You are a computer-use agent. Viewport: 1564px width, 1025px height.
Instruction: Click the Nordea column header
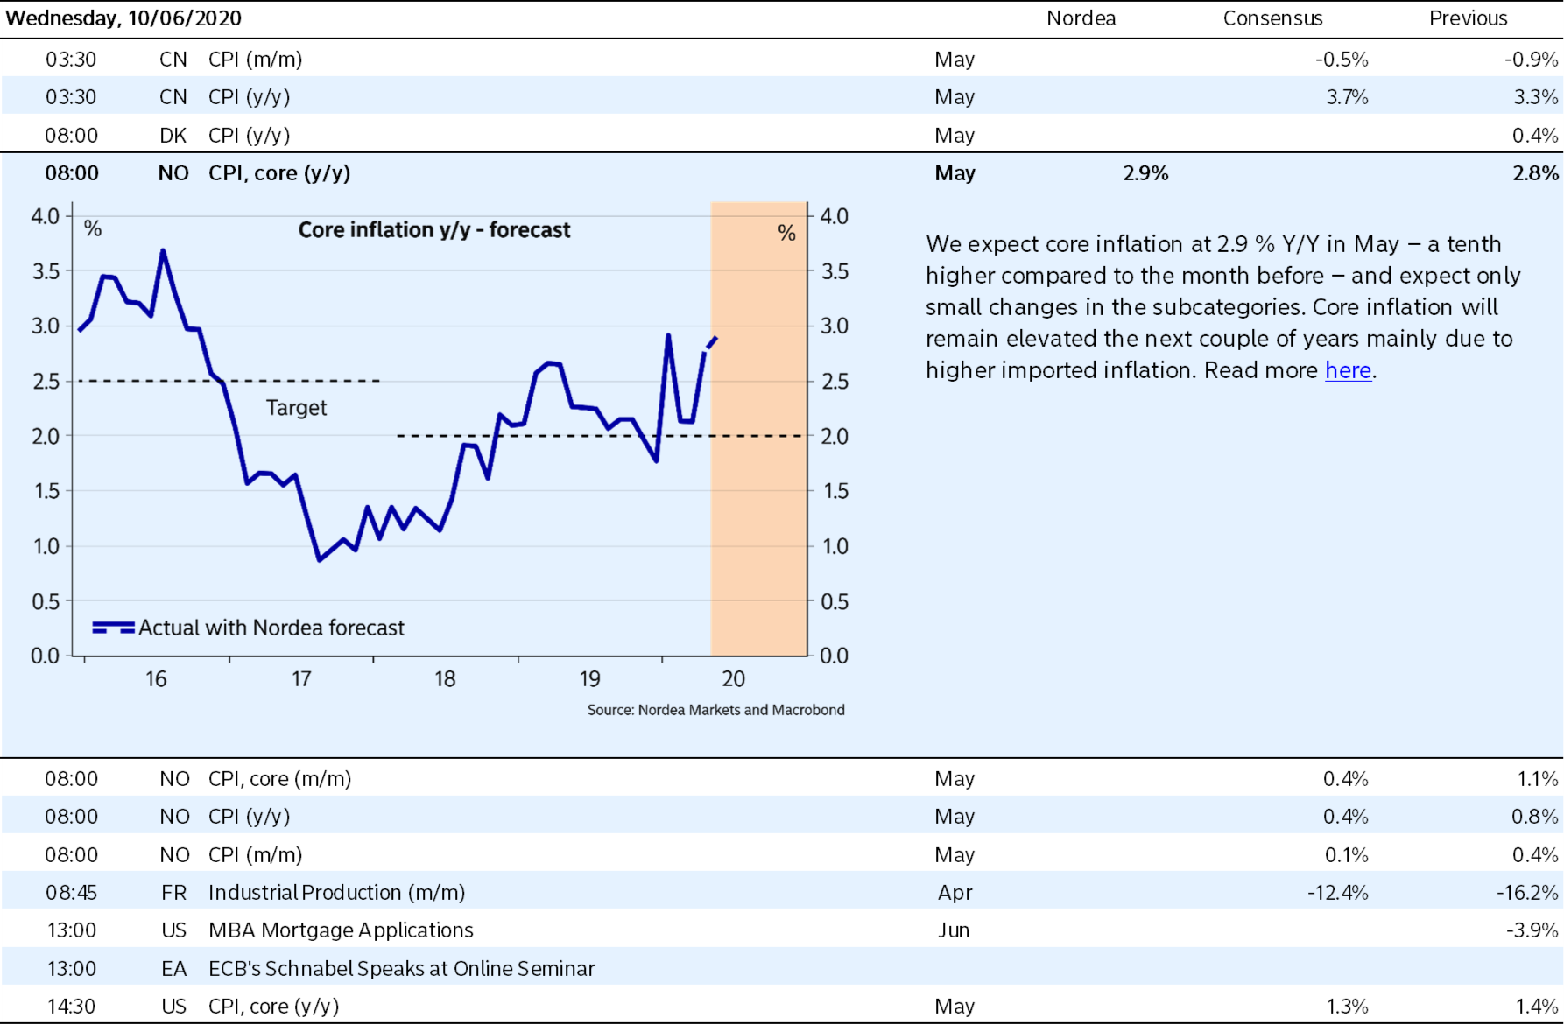[1081, 18]
